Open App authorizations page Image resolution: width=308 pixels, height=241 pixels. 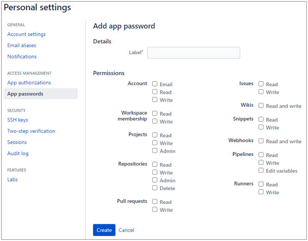29,83
